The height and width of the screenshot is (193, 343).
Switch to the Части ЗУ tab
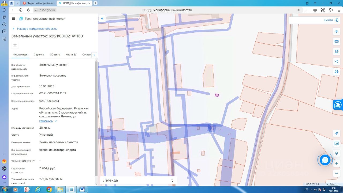tap(71, 55)
